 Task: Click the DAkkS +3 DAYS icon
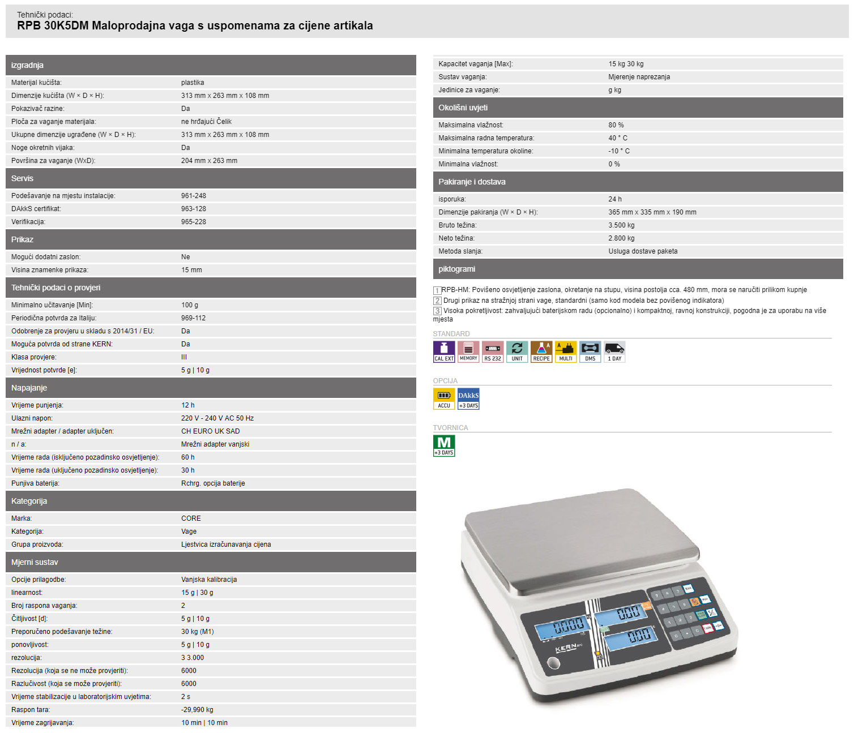tap(468, 398)
